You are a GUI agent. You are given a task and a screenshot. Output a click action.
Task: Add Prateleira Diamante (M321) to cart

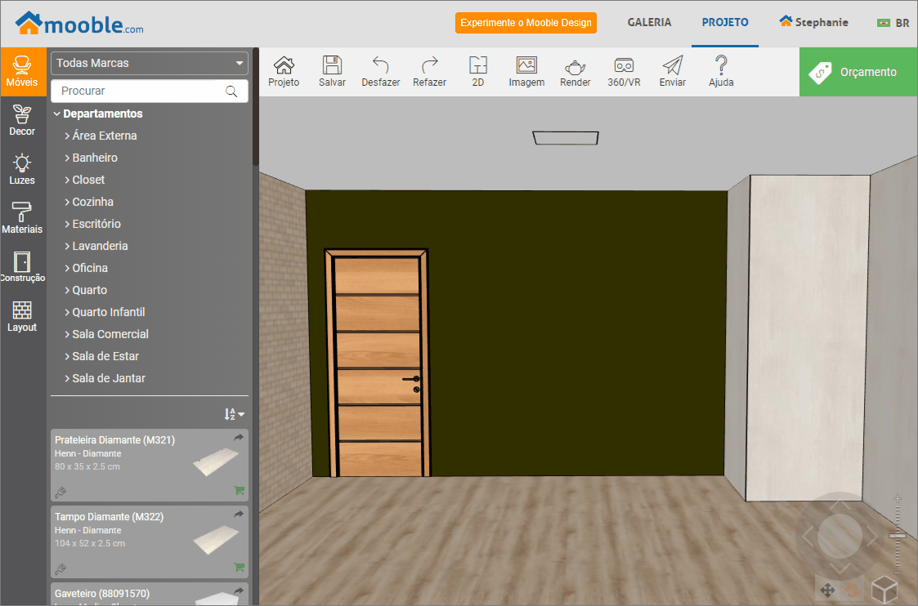[239, 490]
